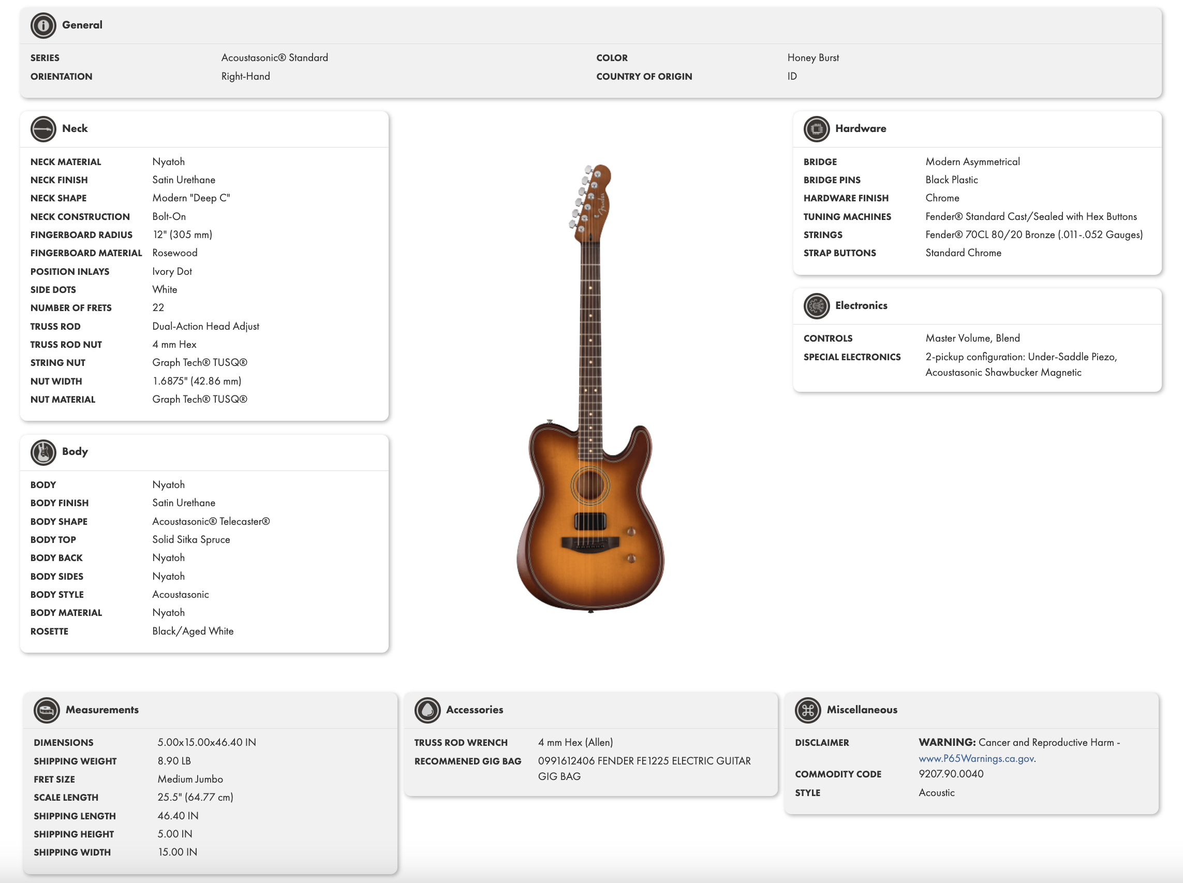Click the Body section guitar icon
This screenshot has height=883, width=1183.
[x=43, y=452]
